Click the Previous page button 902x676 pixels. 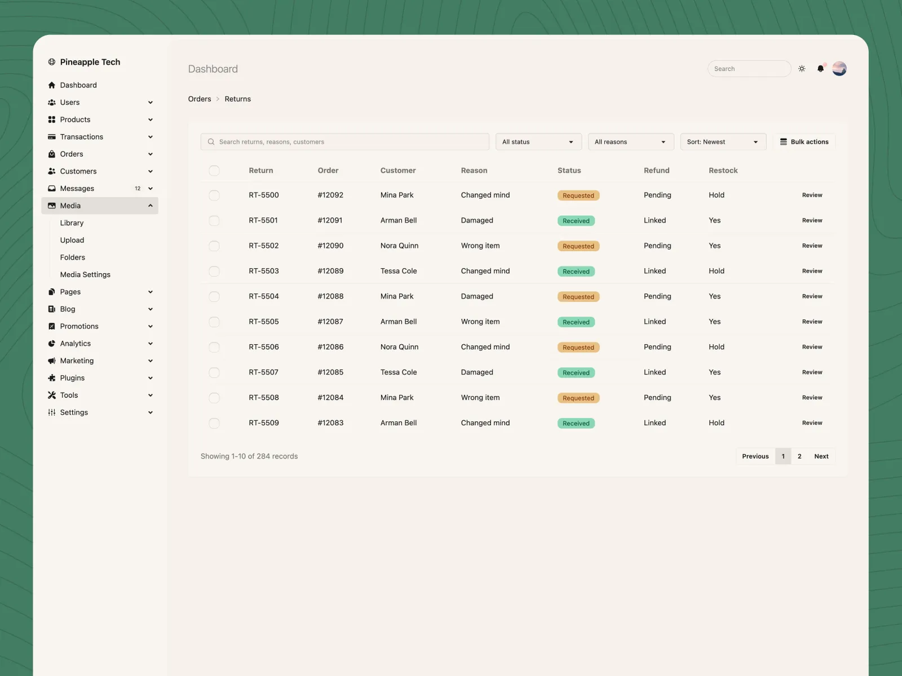(x=755, y=456)
